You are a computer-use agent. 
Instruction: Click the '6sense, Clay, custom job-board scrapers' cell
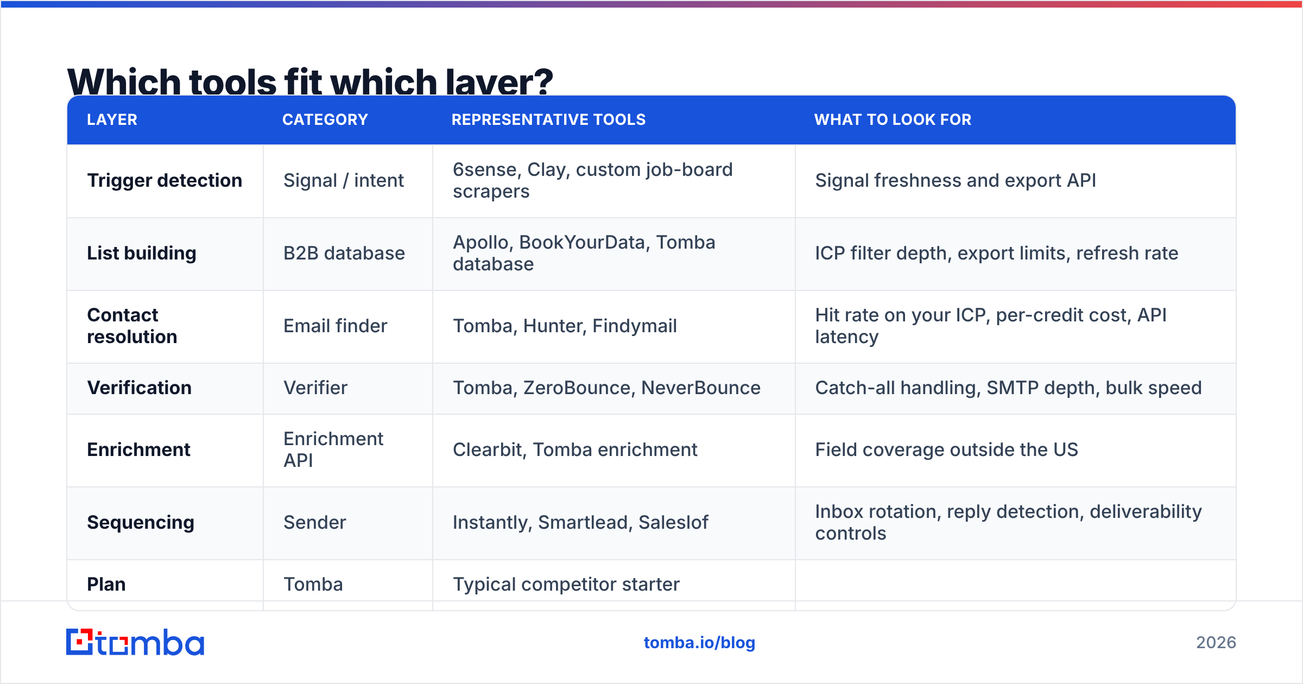tap(614, 181)
